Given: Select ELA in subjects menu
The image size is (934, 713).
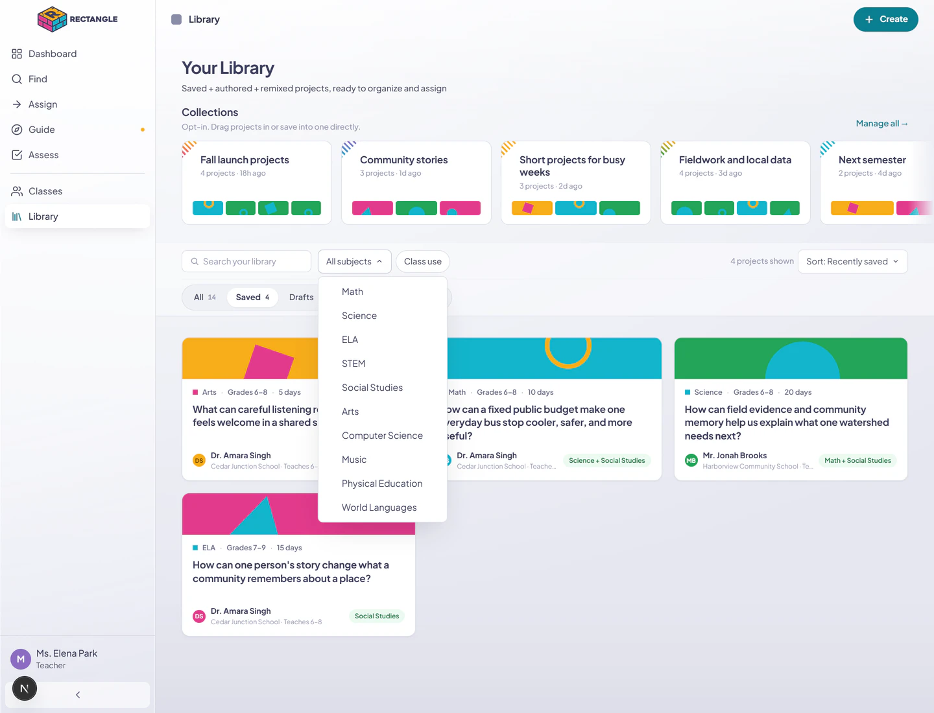Looking at the screenshot, I should click(383, 340).
